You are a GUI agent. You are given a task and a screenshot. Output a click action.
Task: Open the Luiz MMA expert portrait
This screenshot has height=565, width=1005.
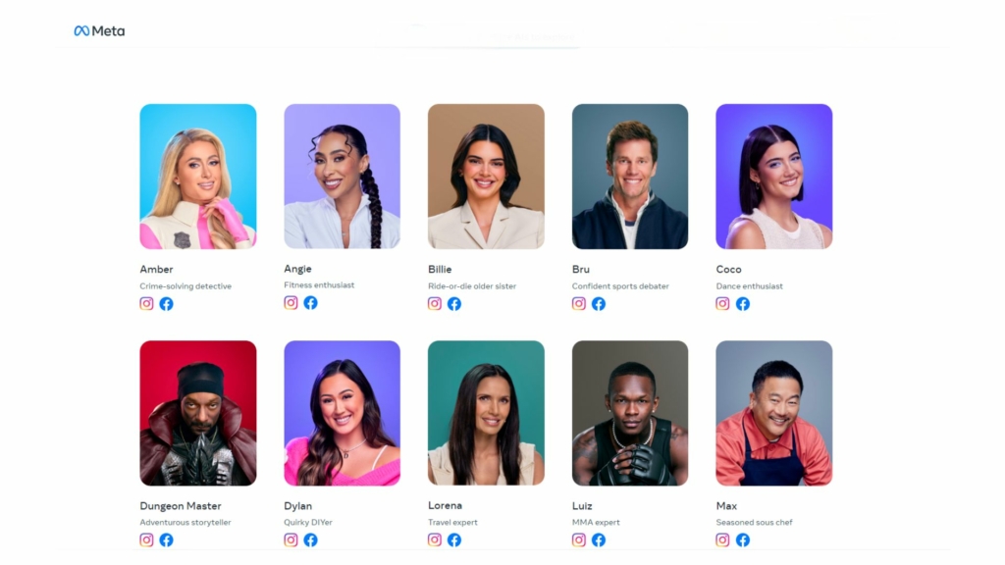[630, 413]
